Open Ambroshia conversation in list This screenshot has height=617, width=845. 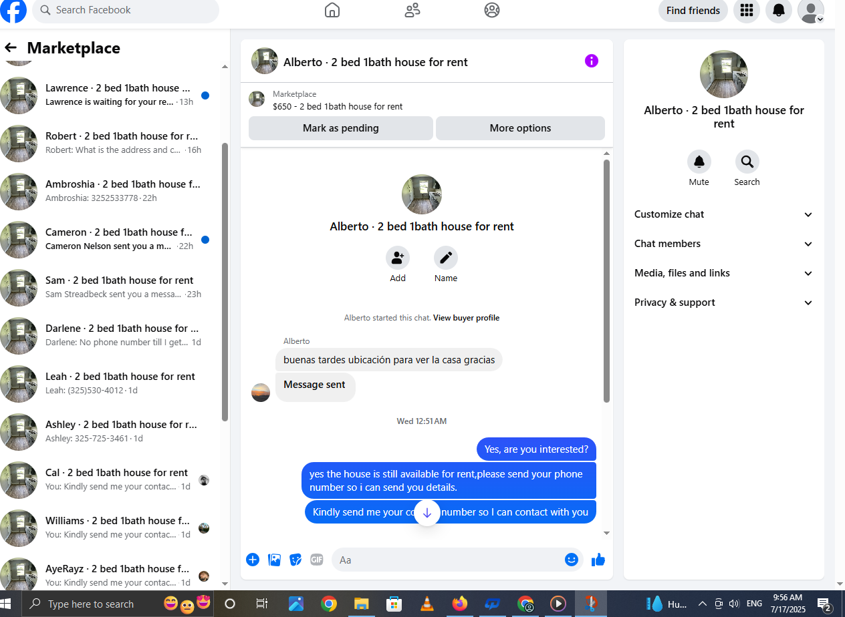point(110,191)
